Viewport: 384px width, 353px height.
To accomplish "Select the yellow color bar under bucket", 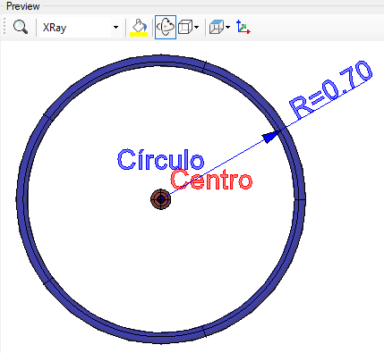I will click(139, 35).
